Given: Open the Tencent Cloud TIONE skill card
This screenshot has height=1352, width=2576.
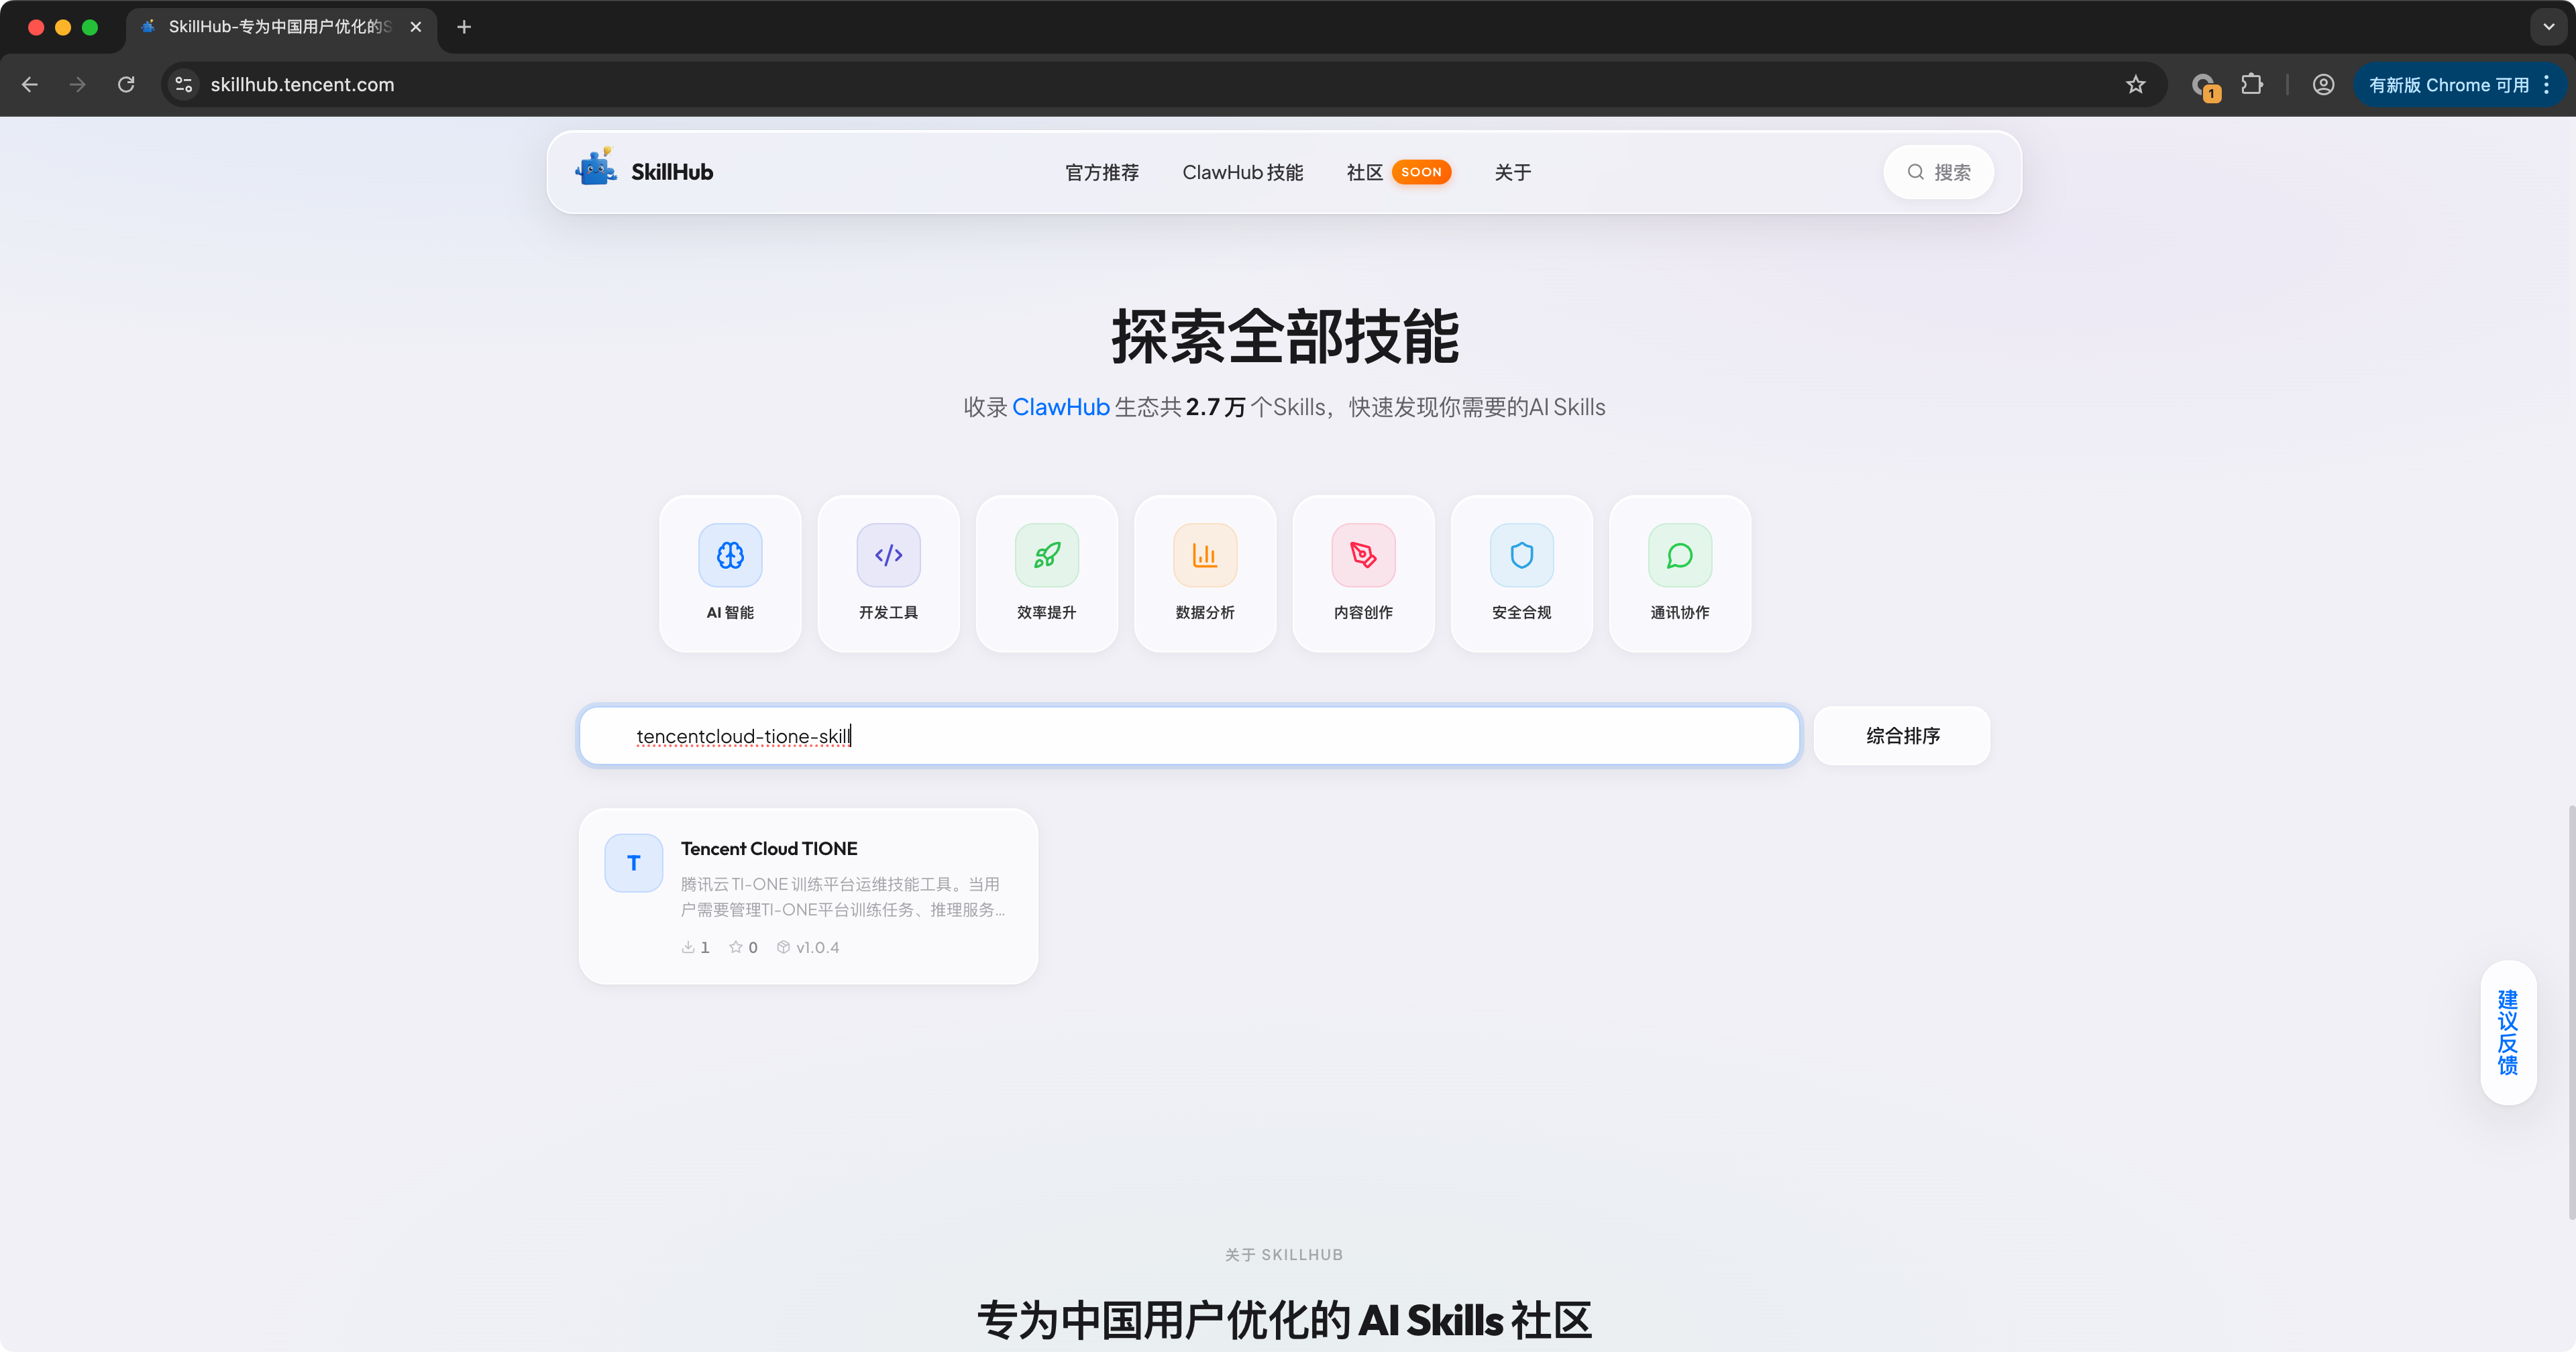Looking at the screenshot, I should pyautogui.click(x=808, y=895).
